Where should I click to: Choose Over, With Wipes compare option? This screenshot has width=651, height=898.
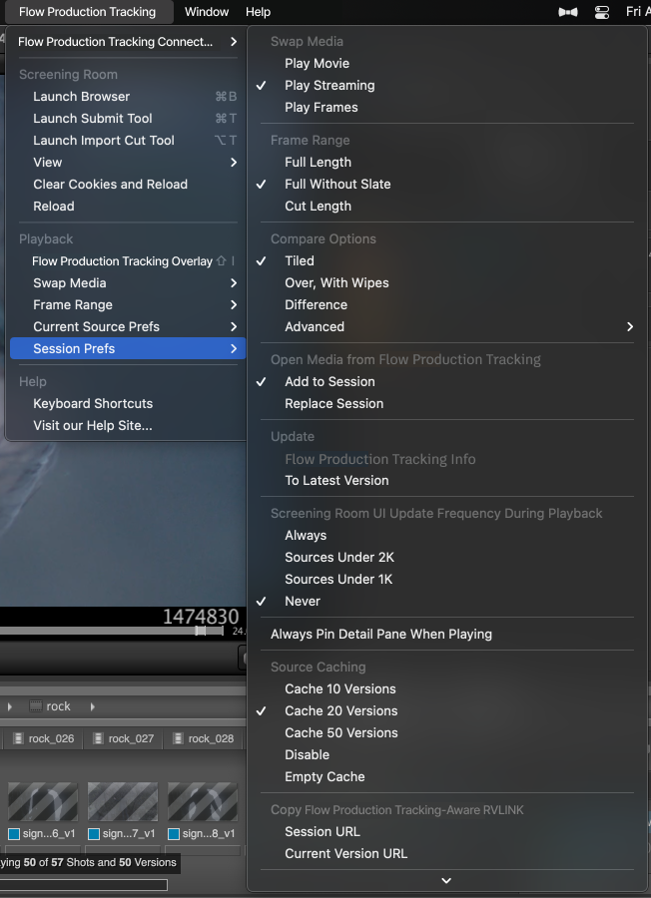coord(447,283)
